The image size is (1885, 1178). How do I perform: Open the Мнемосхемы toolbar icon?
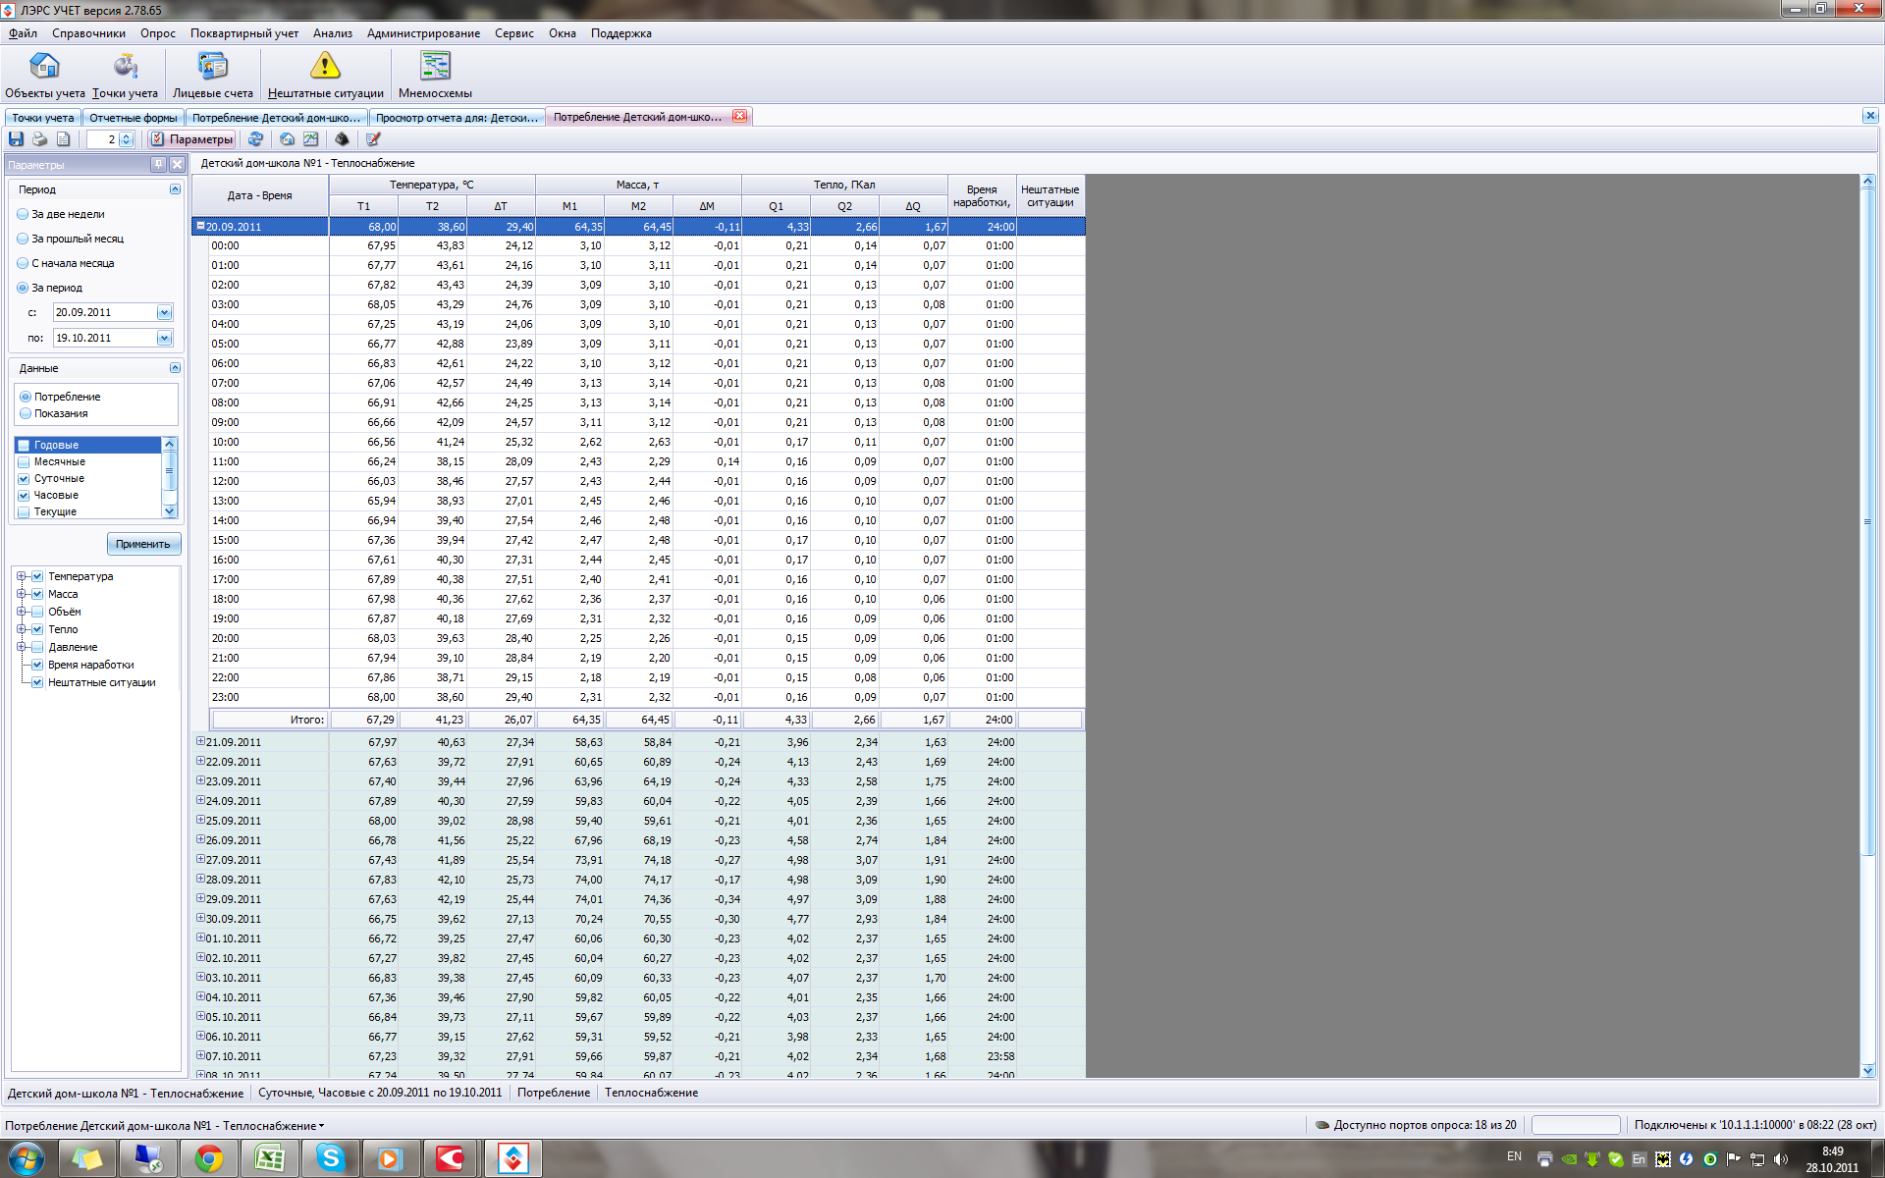[435, 76]
